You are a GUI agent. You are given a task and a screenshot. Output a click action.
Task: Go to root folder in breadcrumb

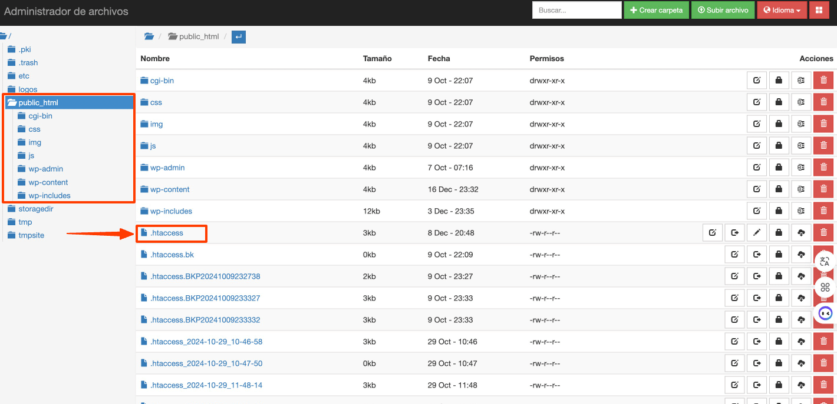click(x=149, y=36)
